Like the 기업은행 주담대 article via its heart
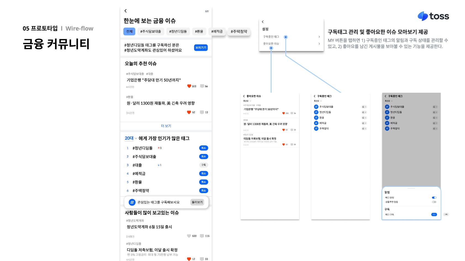This screenshot has width=465, height=261. [189, 86]
